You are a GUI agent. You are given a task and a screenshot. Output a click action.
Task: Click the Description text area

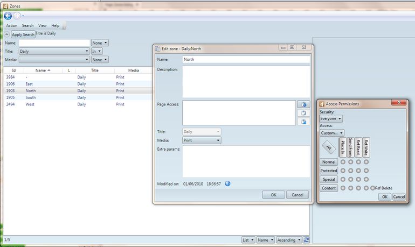click(246, 82)
